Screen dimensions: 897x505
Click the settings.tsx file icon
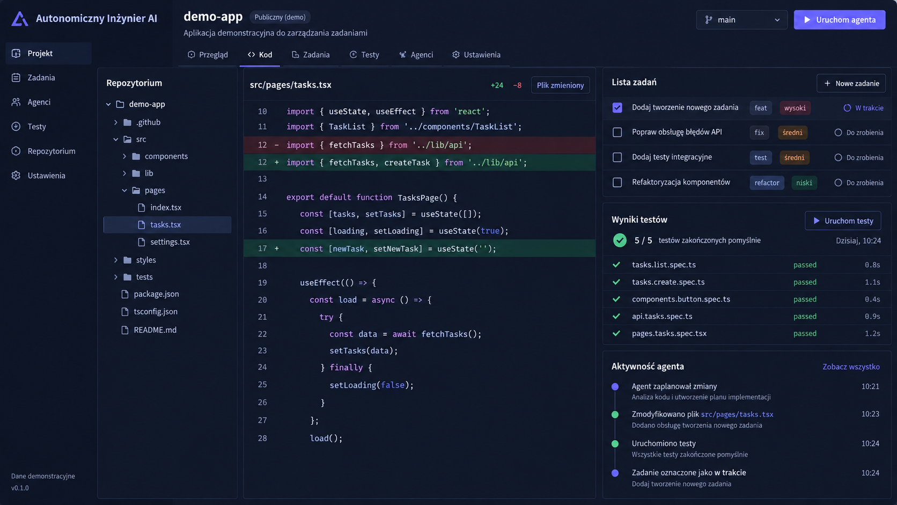(x=142, y=242)
